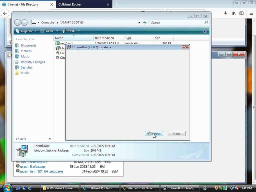Toggle the browser sidebar icon

tap(241, 13)
